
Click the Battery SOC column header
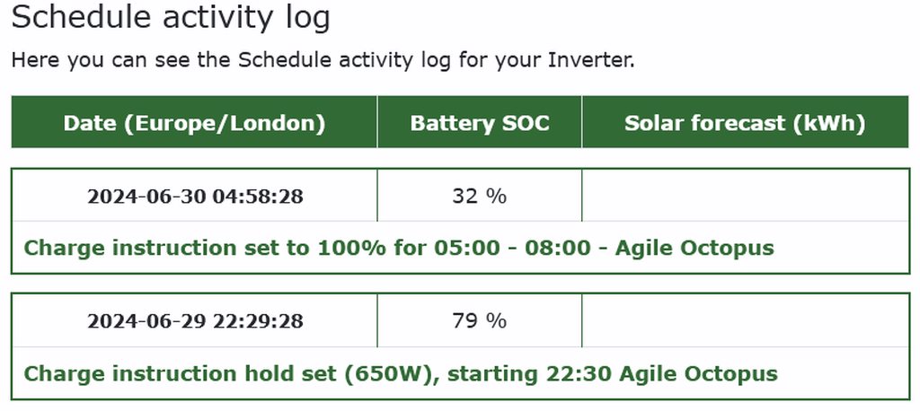479,123
